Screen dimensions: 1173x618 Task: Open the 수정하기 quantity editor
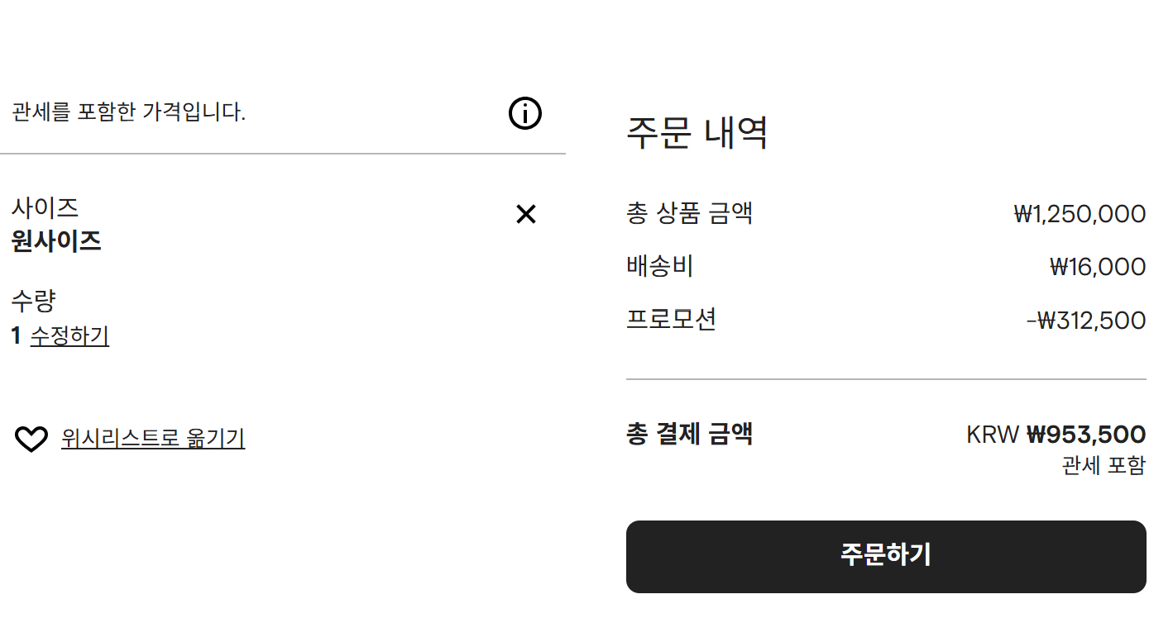coord(69,337)
